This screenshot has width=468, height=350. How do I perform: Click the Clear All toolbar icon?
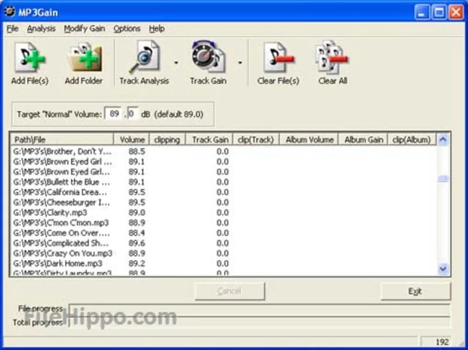coord(332,57)
